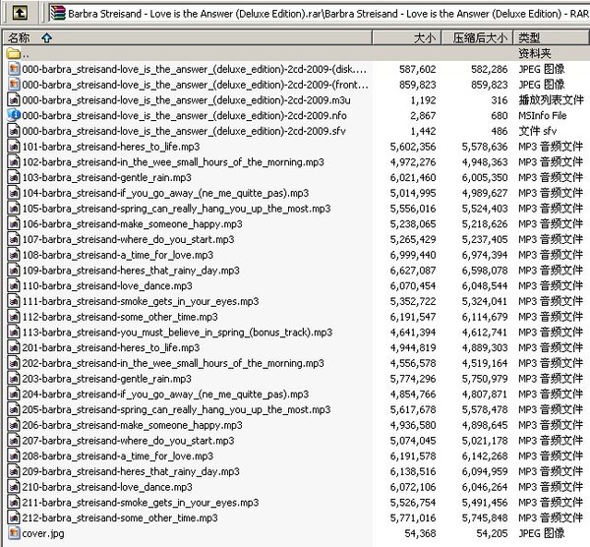Click the type text 播放列表文件
590x547 pixels.
[551, 100]
